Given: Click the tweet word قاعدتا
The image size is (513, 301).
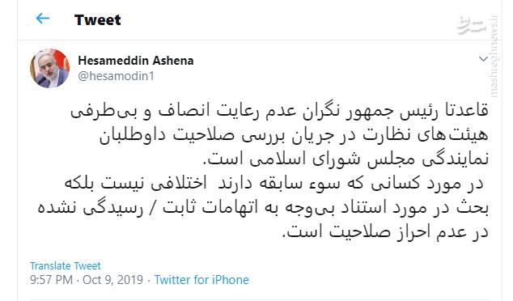Looking at the screenshot, I should pyautogui.click(x=467, y=110).
